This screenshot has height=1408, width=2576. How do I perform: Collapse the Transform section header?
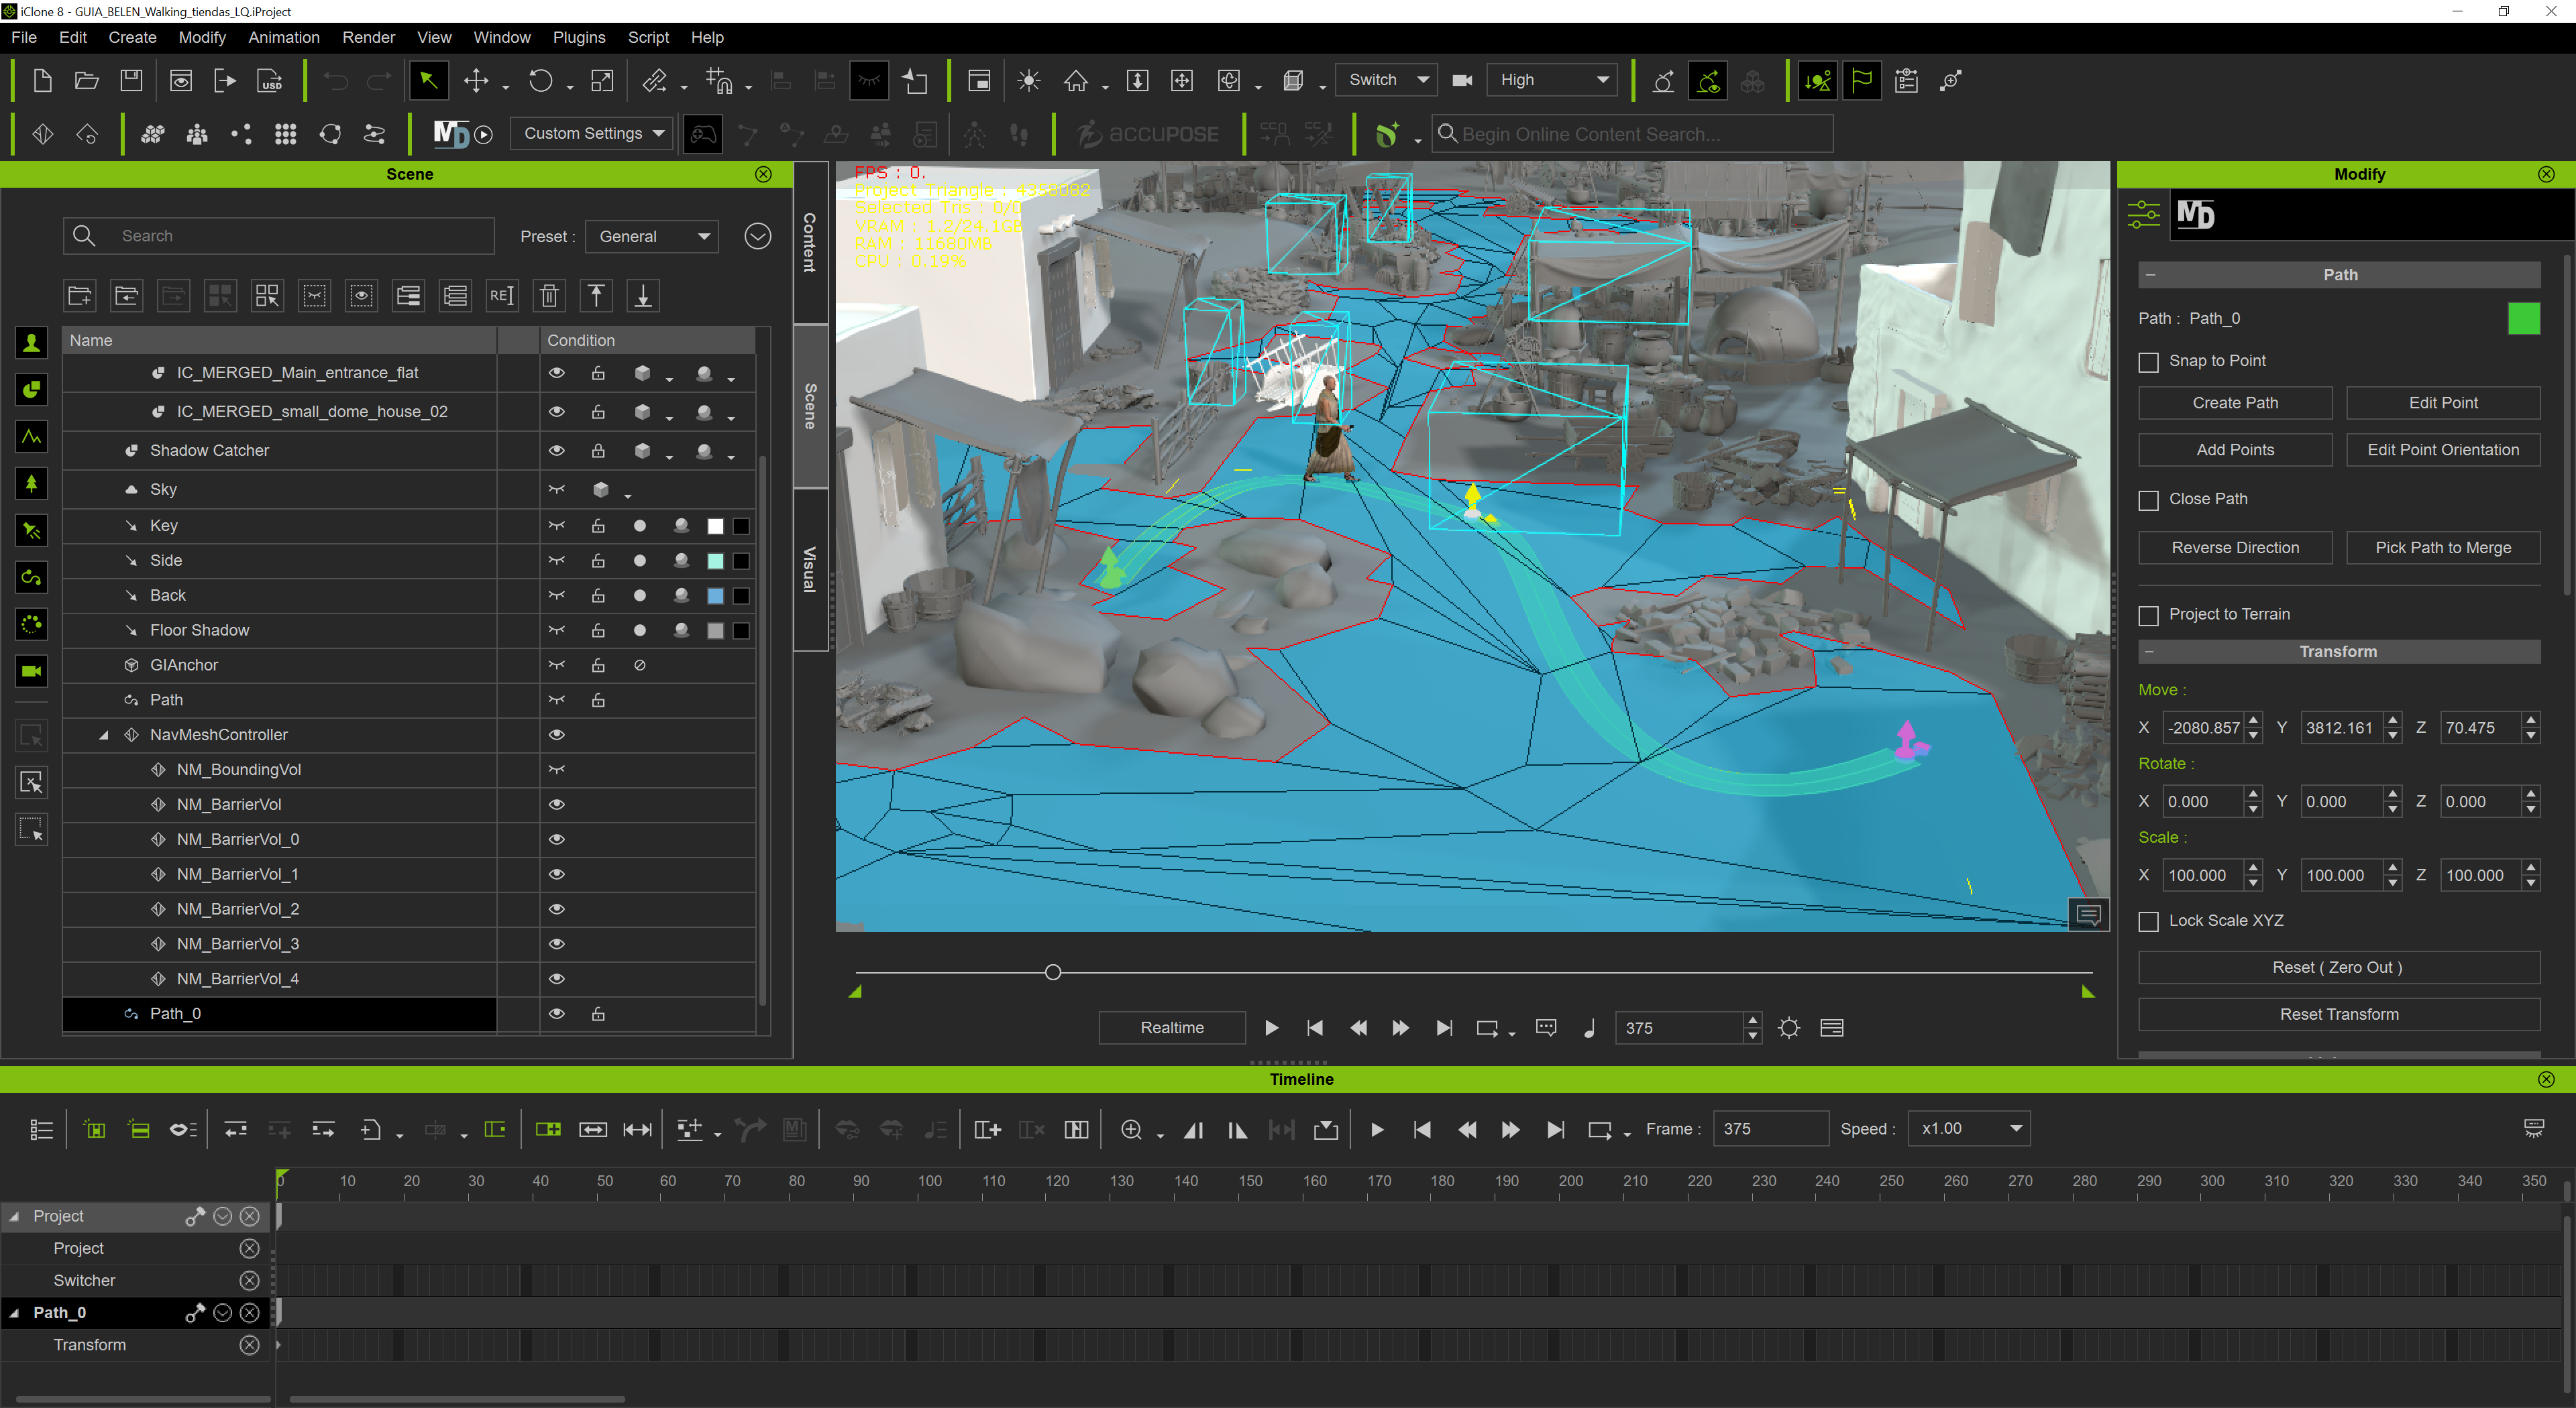pos(2151,652)
